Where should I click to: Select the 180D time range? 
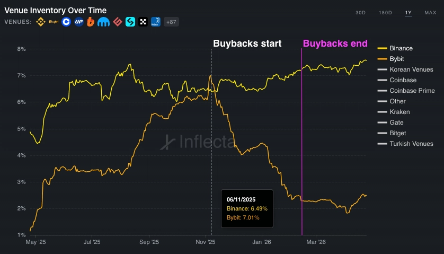[384, 13]
